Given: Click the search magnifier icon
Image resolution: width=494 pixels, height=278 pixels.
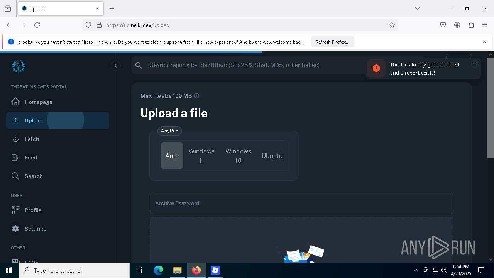Looking at the screenshot, I should [139, 65].
